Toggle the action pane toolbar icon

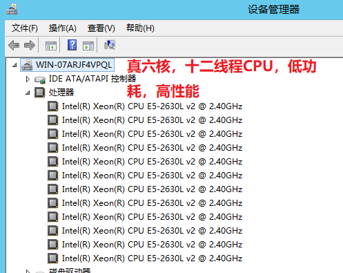tap(88, 46)
